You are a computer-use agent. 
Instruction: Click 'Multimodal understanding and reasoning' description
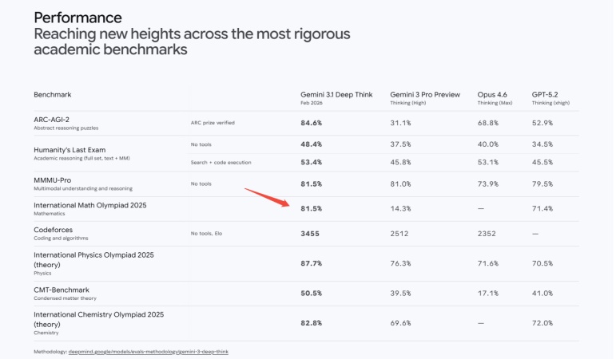click(83, 189)
